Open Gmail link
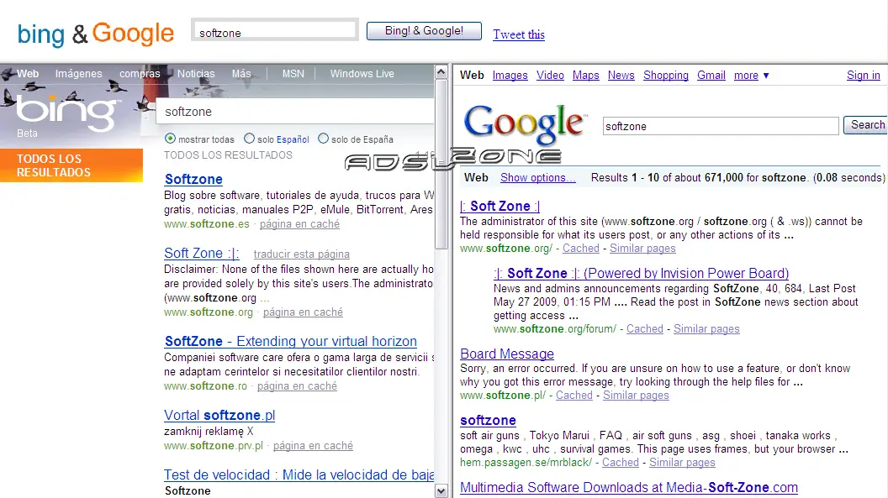 711,76
